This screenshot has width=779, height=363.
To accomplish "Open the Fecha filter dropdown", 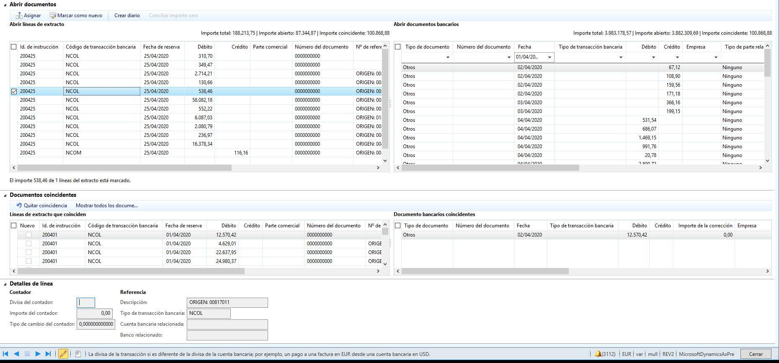I will tap(549, 57).
